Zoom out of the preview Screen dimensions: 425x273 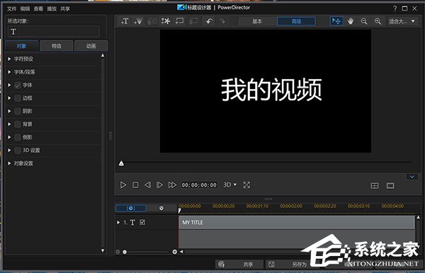tap(364, 21)
